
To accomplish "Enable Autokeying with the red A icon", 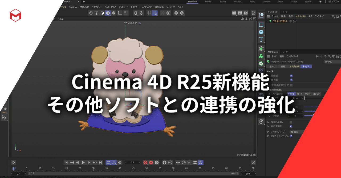I will coord(151,163).
